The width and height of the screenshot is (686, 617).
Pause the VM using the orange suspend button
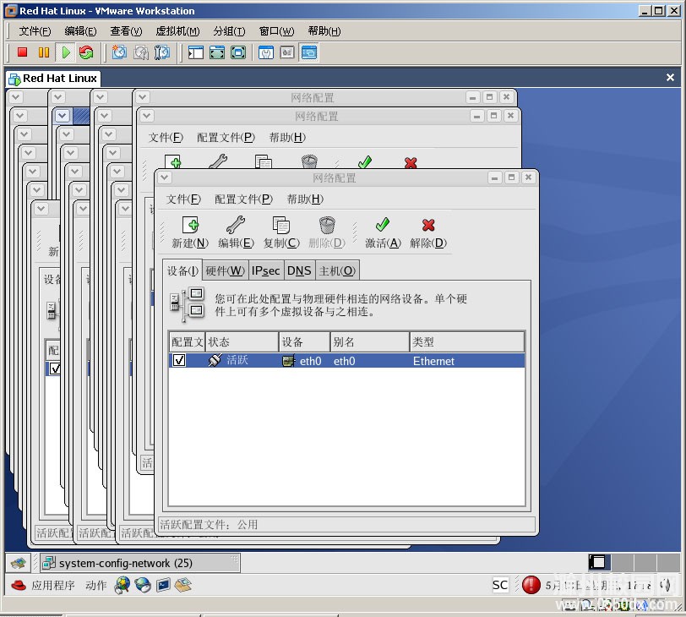(44, 52)
